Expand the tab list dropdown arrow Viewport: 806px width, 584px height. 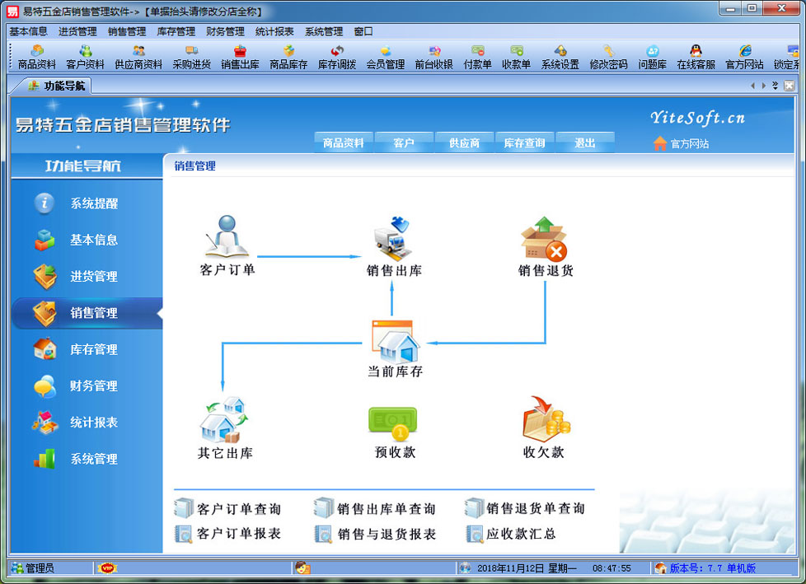point(775,86)
